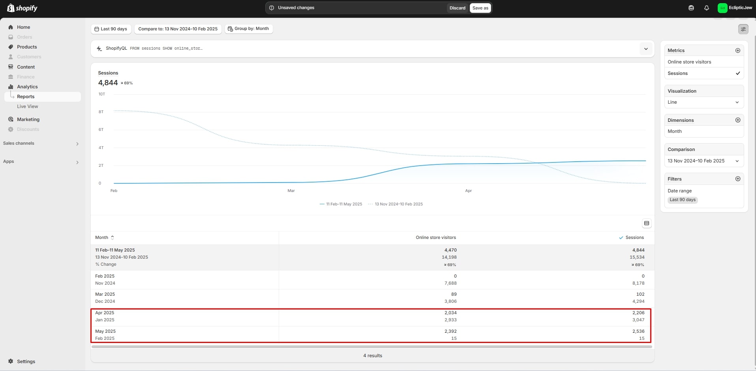The image size is (756, 371).
Task: Click the horizontal table scrollbar
Action: (371, 347)
